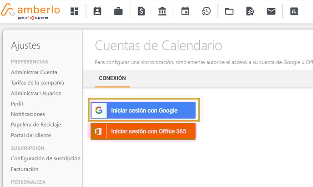
Task: Select the CONEXIÓN tab
Action: point(112,78)
